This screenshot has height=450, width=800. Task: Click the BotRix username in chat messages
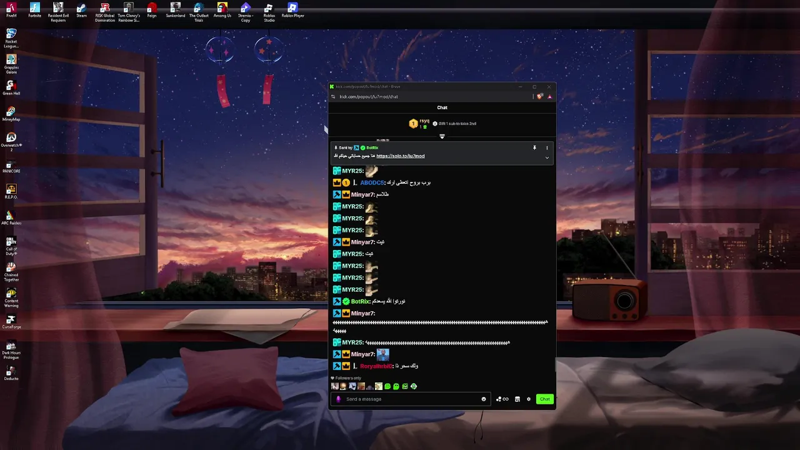[361, 301]
